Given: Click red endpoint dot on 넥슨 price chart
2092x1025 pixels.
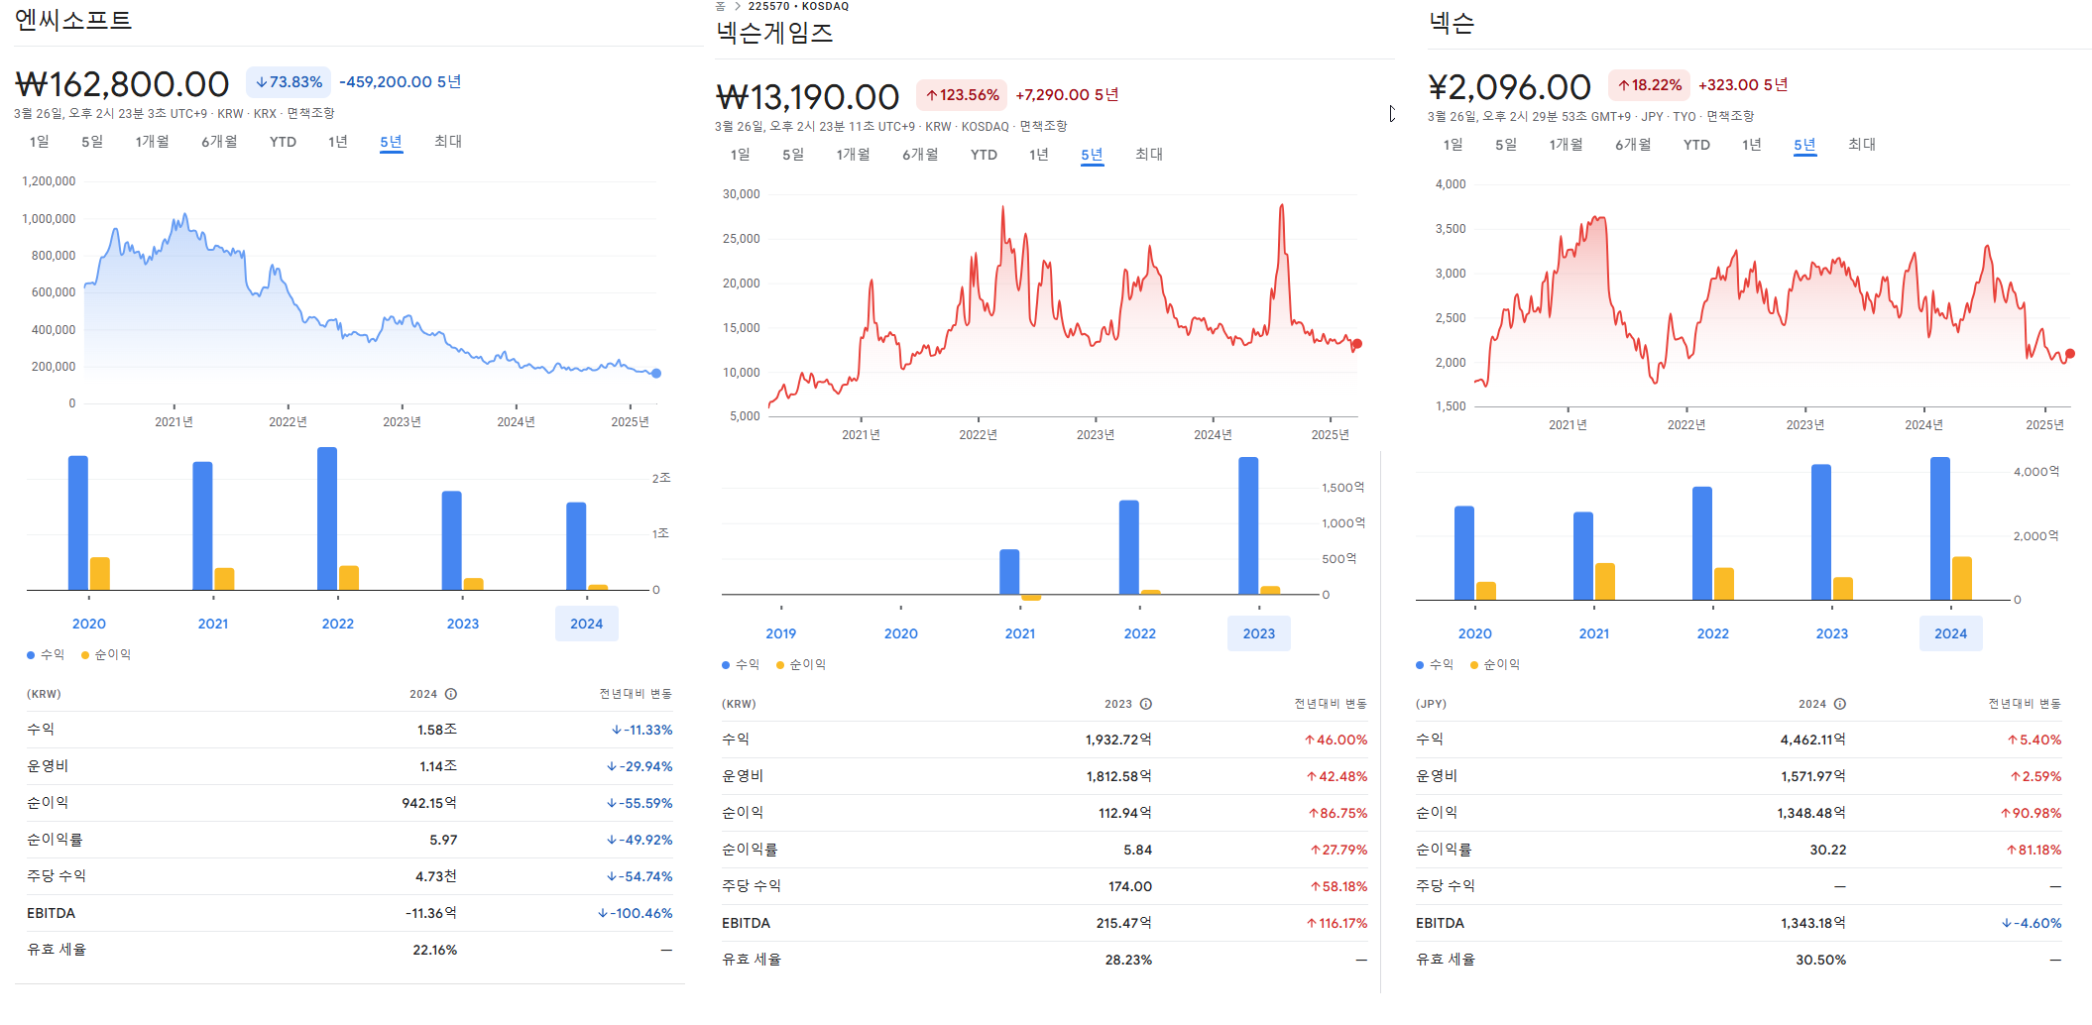Looking at the screenshot, I should click(2070, 354).
